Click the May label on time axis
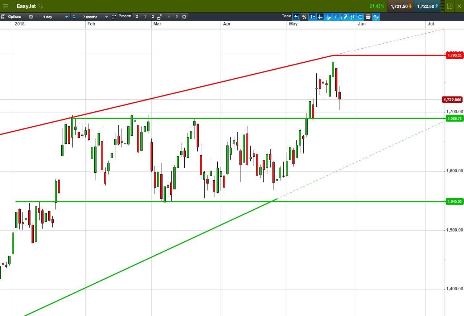 (x=293, y=24)
